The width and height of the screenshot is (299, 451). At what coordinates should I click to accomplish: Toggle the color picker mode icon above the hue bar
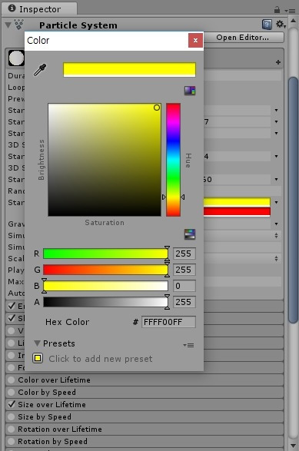pos(190,91)
